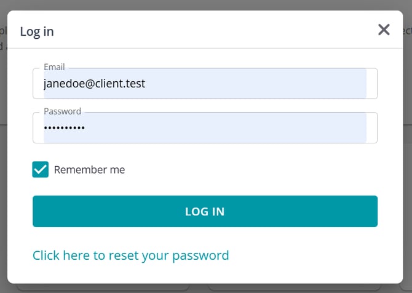412x293 pixels.
Task: Close the Log in dialog
Action: (384, 30)
